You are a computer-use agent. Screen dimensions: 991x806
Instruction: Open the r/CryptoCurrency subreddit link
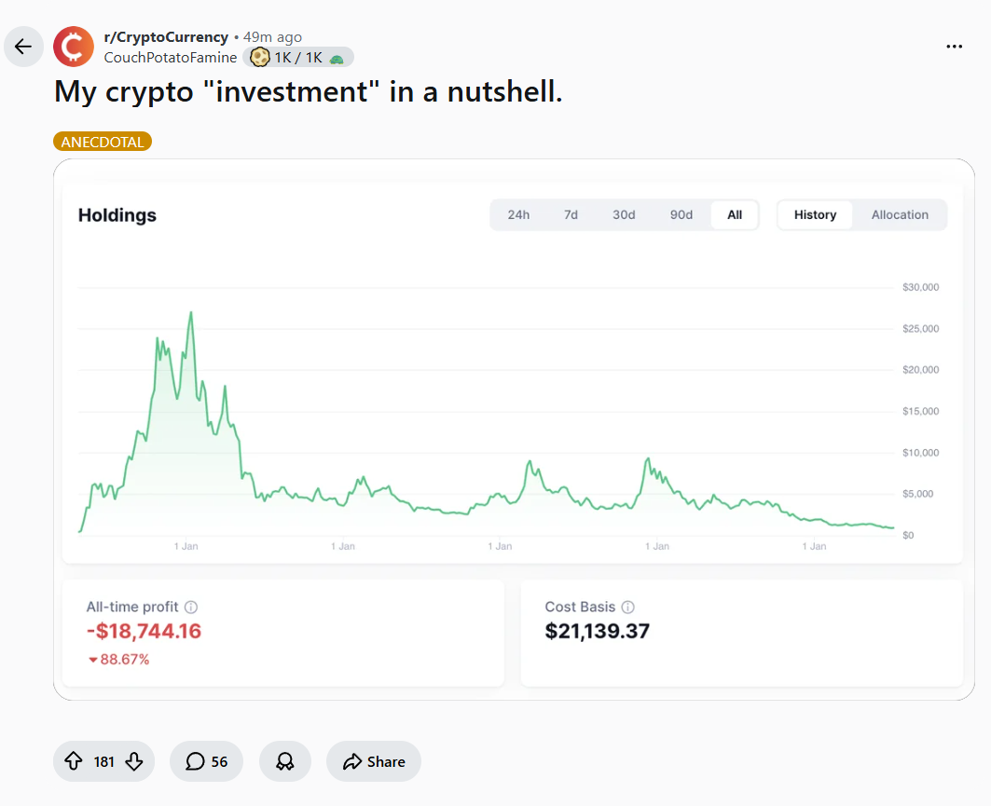(x=166, y=37)
